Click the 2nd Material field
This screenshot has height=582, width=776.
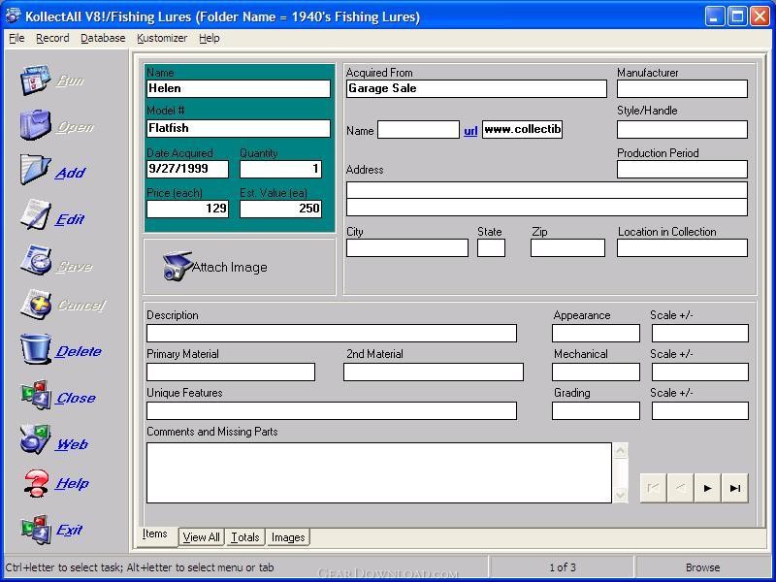[x=434, y=372]
